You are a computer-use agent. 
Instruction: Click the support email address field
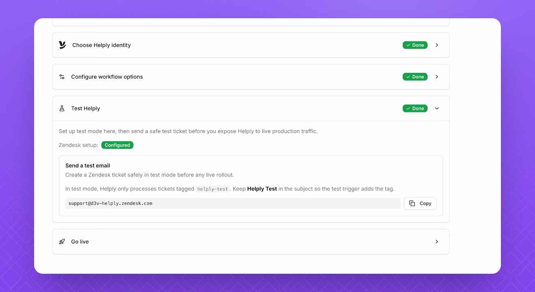[x=233, y=204]
